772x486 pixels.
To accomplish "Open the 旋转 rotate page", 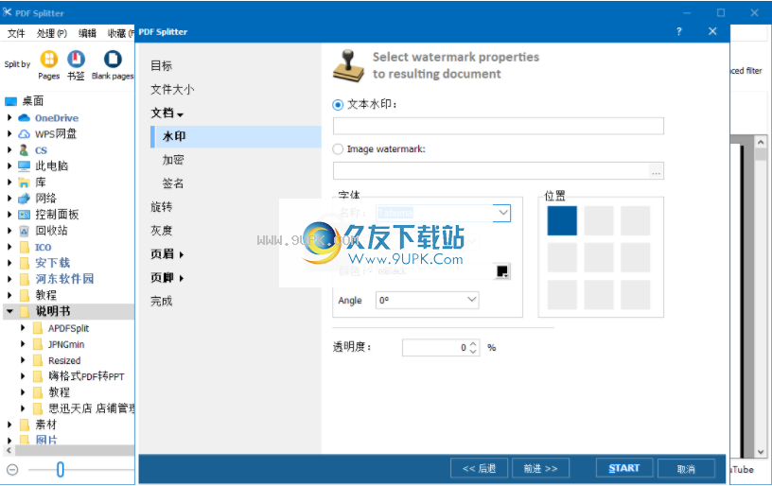I will [x=162, y=207].
